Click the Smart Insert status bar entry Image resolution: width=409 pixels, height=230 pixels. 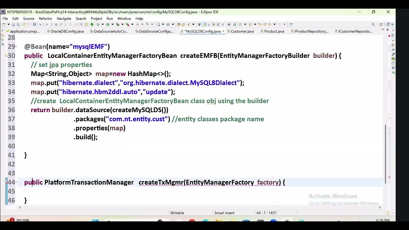[224, 213]
